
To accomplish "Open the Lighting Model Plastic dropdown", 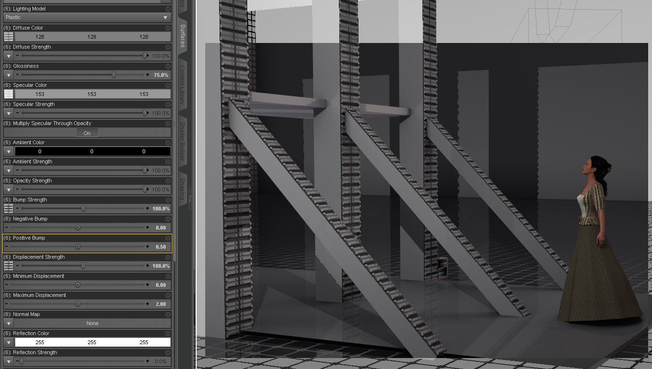I will (87, 17).
